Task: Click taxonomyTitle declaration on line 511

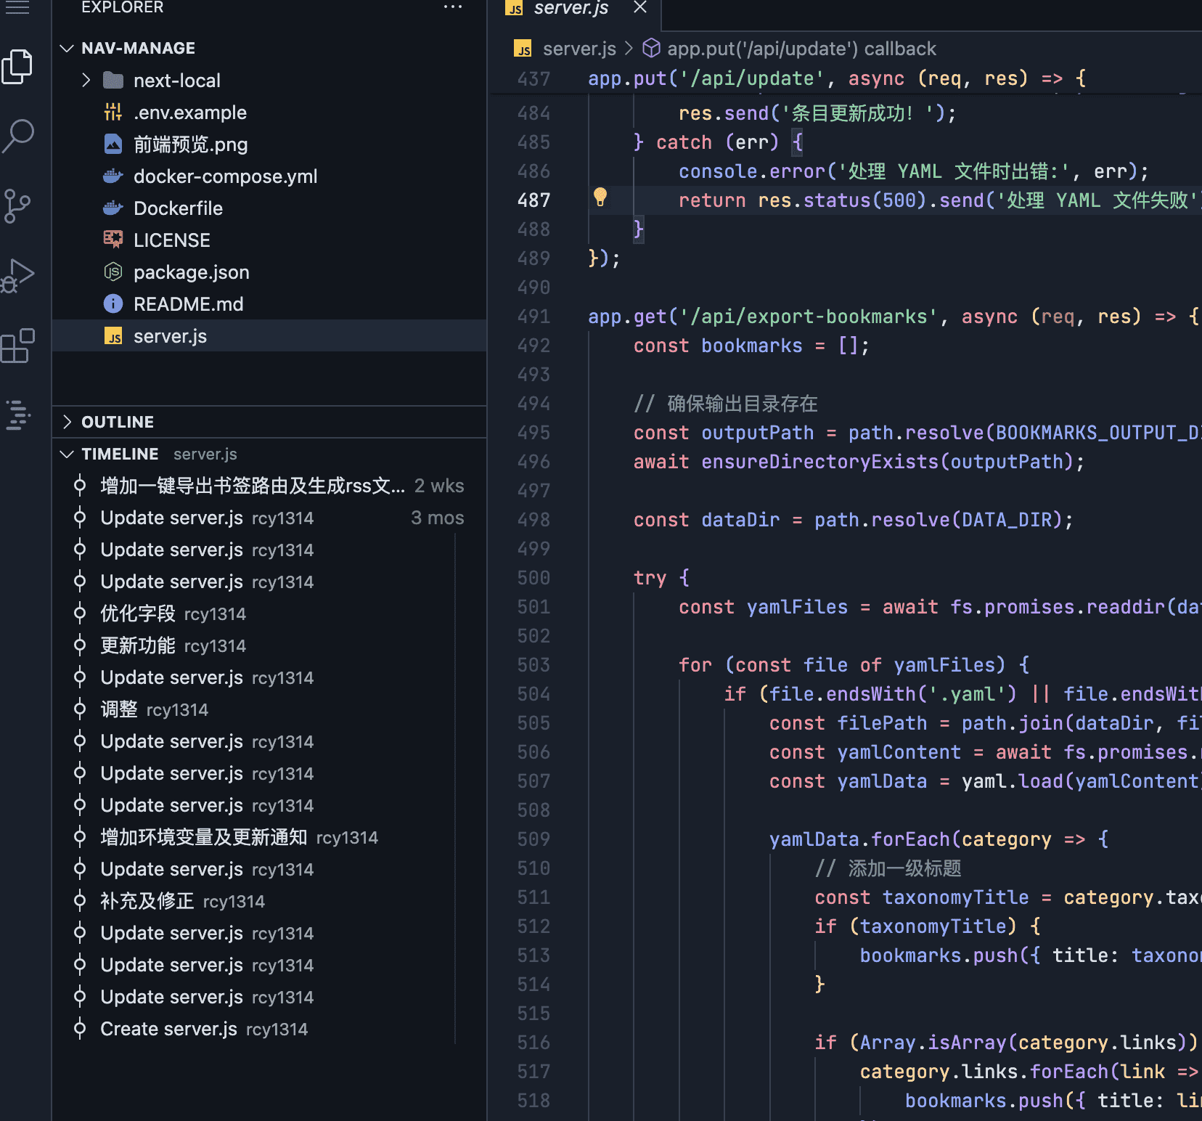Action: click(x=955, y=897)
